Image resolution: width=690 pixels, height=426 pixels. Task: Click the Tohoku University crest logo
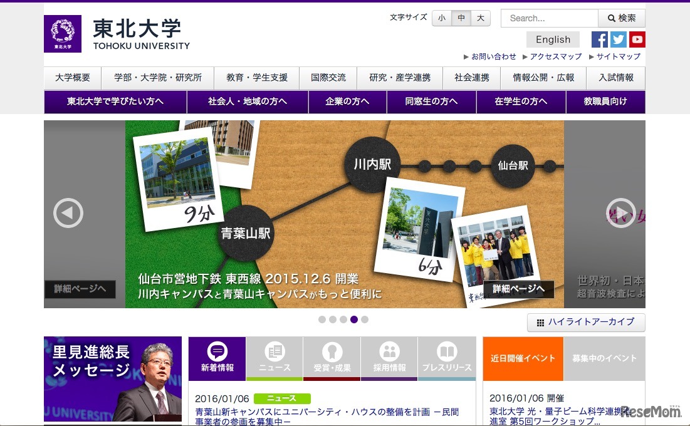(62, 34)
